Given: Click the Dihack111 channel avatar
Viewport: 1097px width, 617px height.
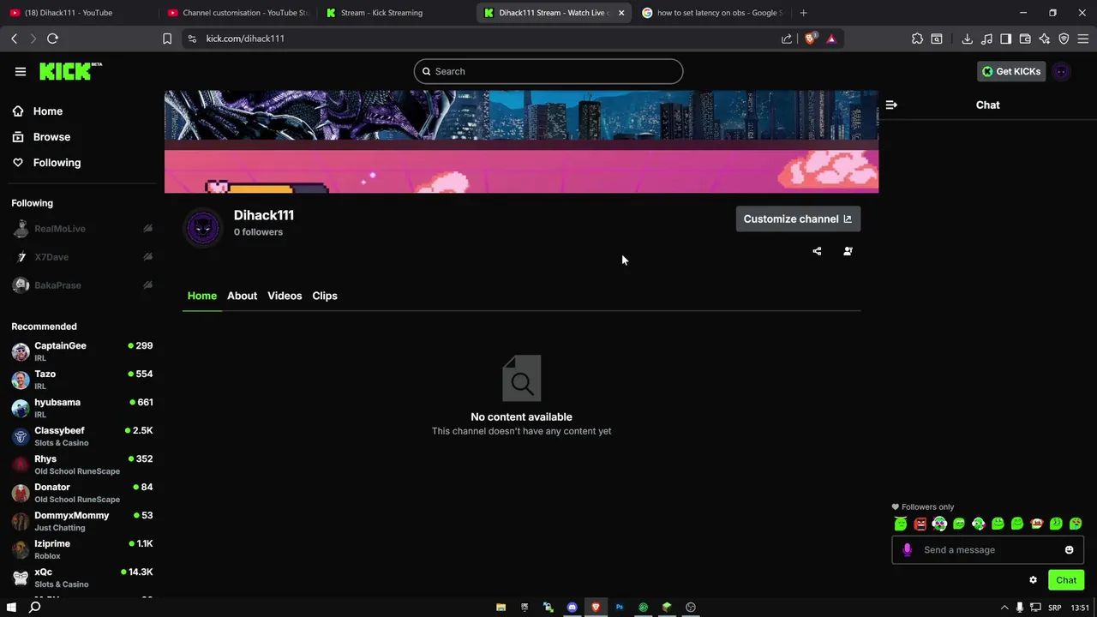Looking at the screenshot, I should [x=204, y=228].
